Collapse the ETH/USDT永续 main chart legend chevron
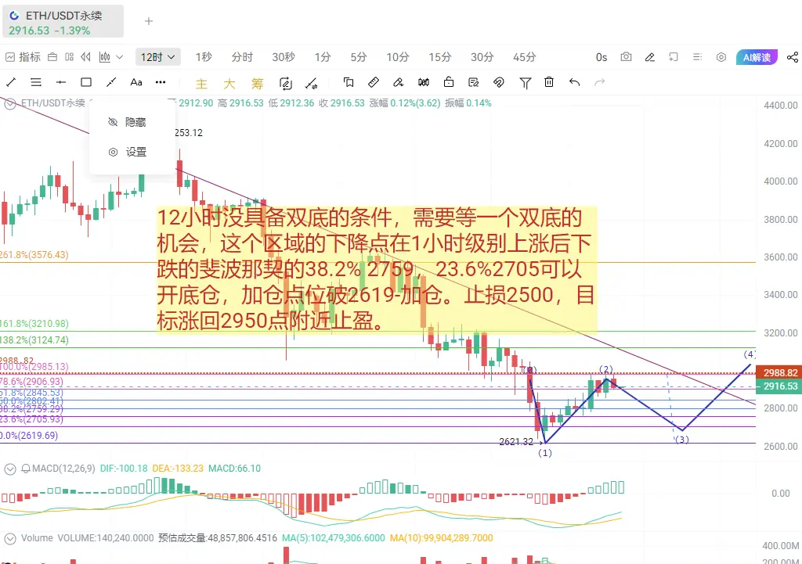Viewport: 802px width, 564px height. pos(9,104)
